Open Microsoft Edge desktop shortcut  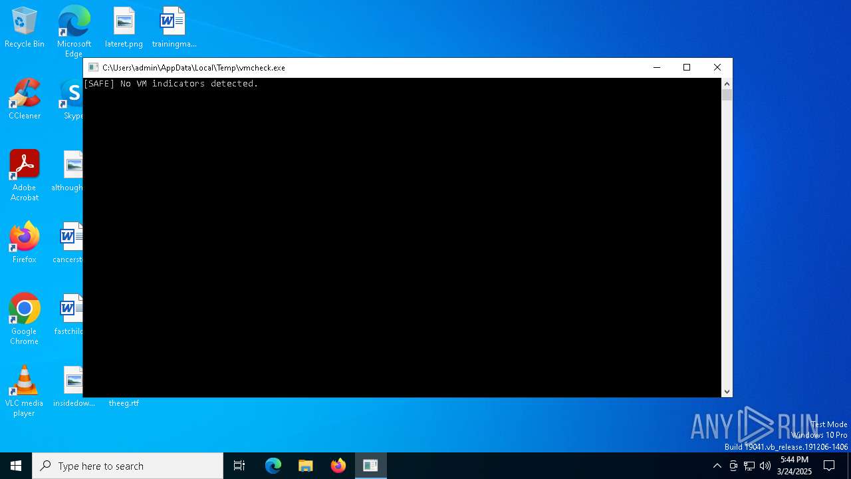(x=74, y=31)
